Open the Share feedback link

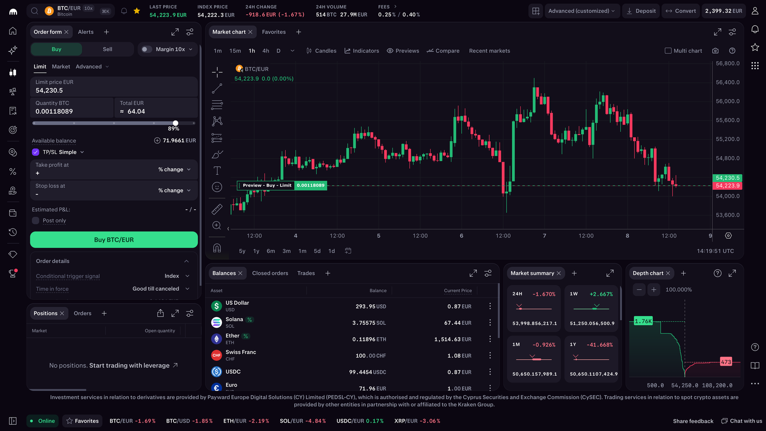click(693, 421)
